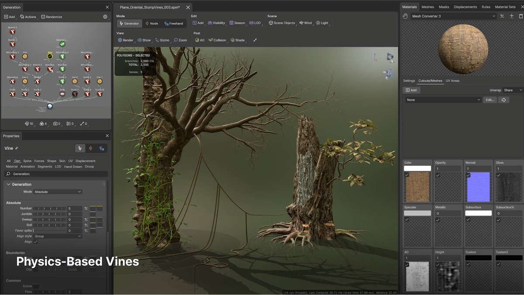This screenshot has height=295, width=524.
Task: Select the Spine property filter
Action: click(27, 161)
